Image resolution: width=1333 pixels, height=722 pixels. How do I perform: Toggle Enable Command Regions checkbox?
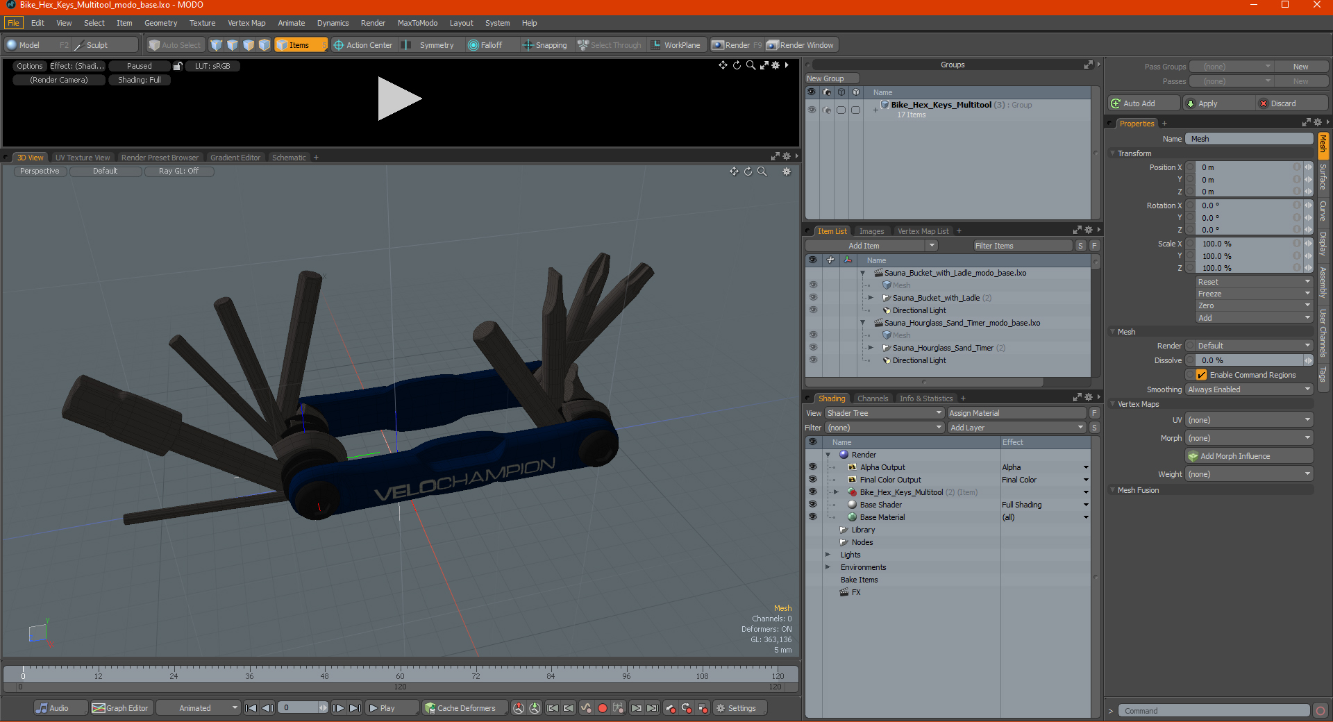point(1201,375)
